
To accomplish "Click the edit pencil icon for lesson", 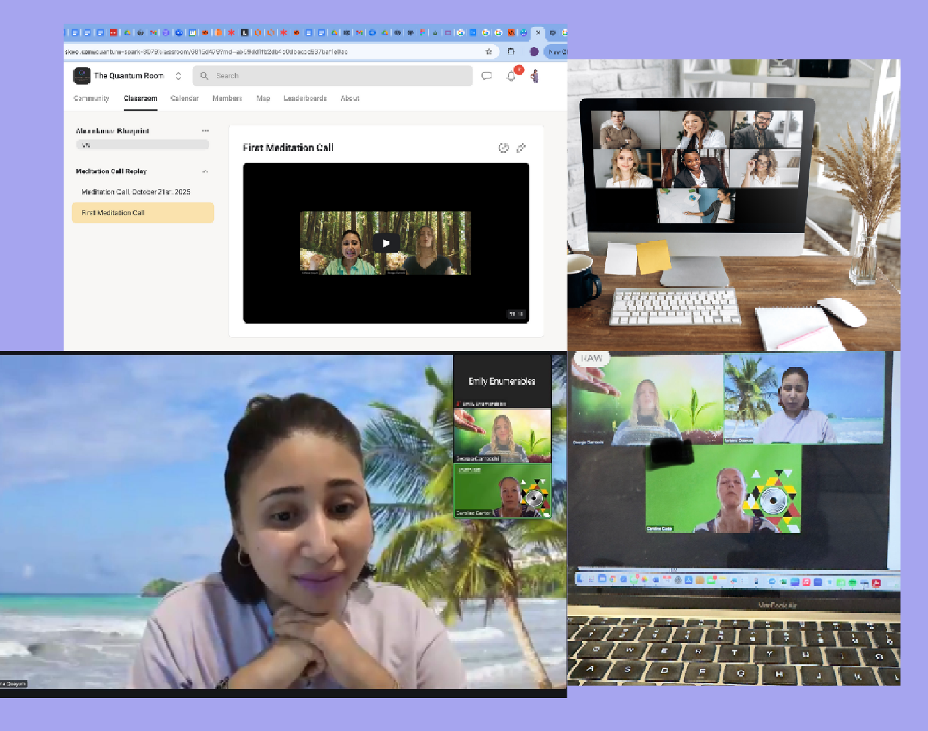I will pos(521,148).
